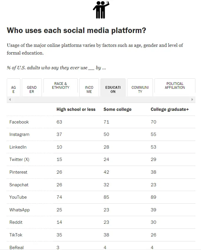Open the Political Affiliation tab

[175, 85]
